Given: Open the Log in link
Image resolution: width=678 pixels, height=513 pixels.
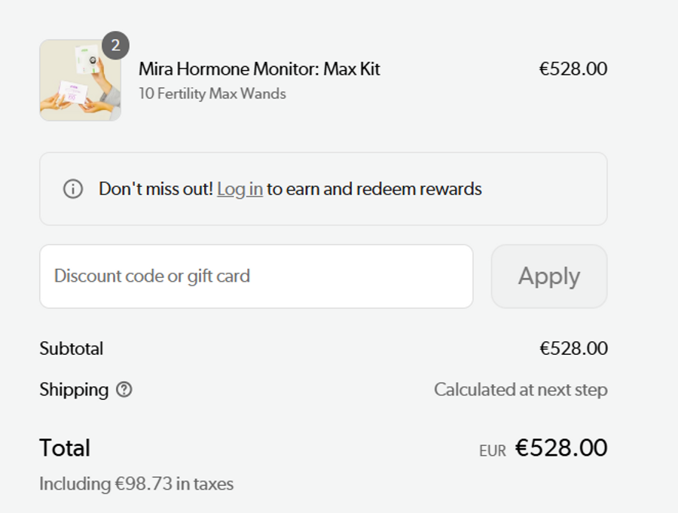Looking at the screenshot, I should [240, 189].
